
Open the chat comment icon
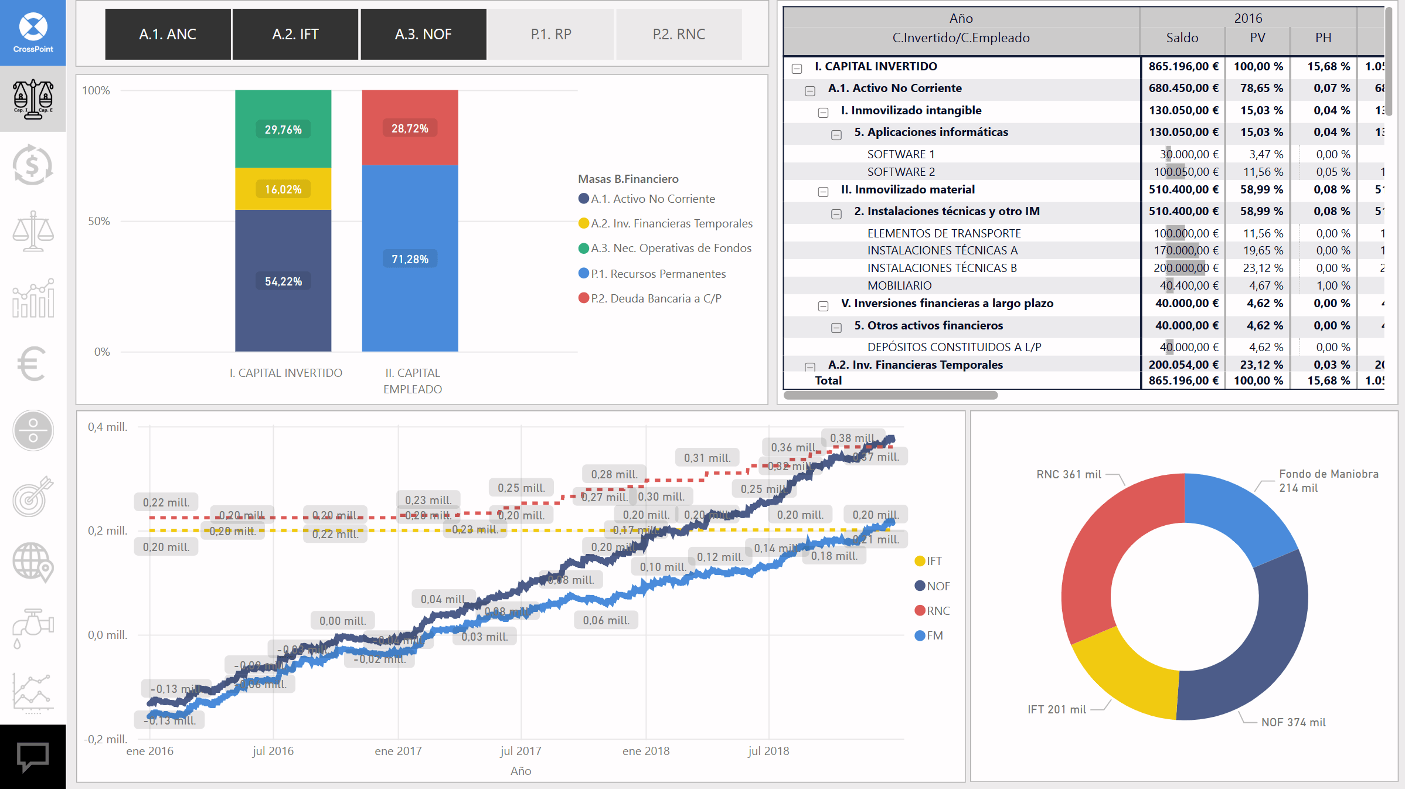tap(33, 757)
